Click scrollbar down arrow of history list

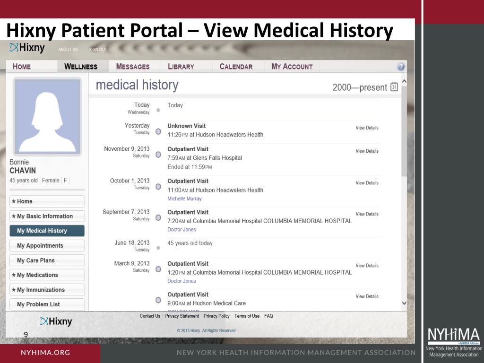[x=404, y=303]
